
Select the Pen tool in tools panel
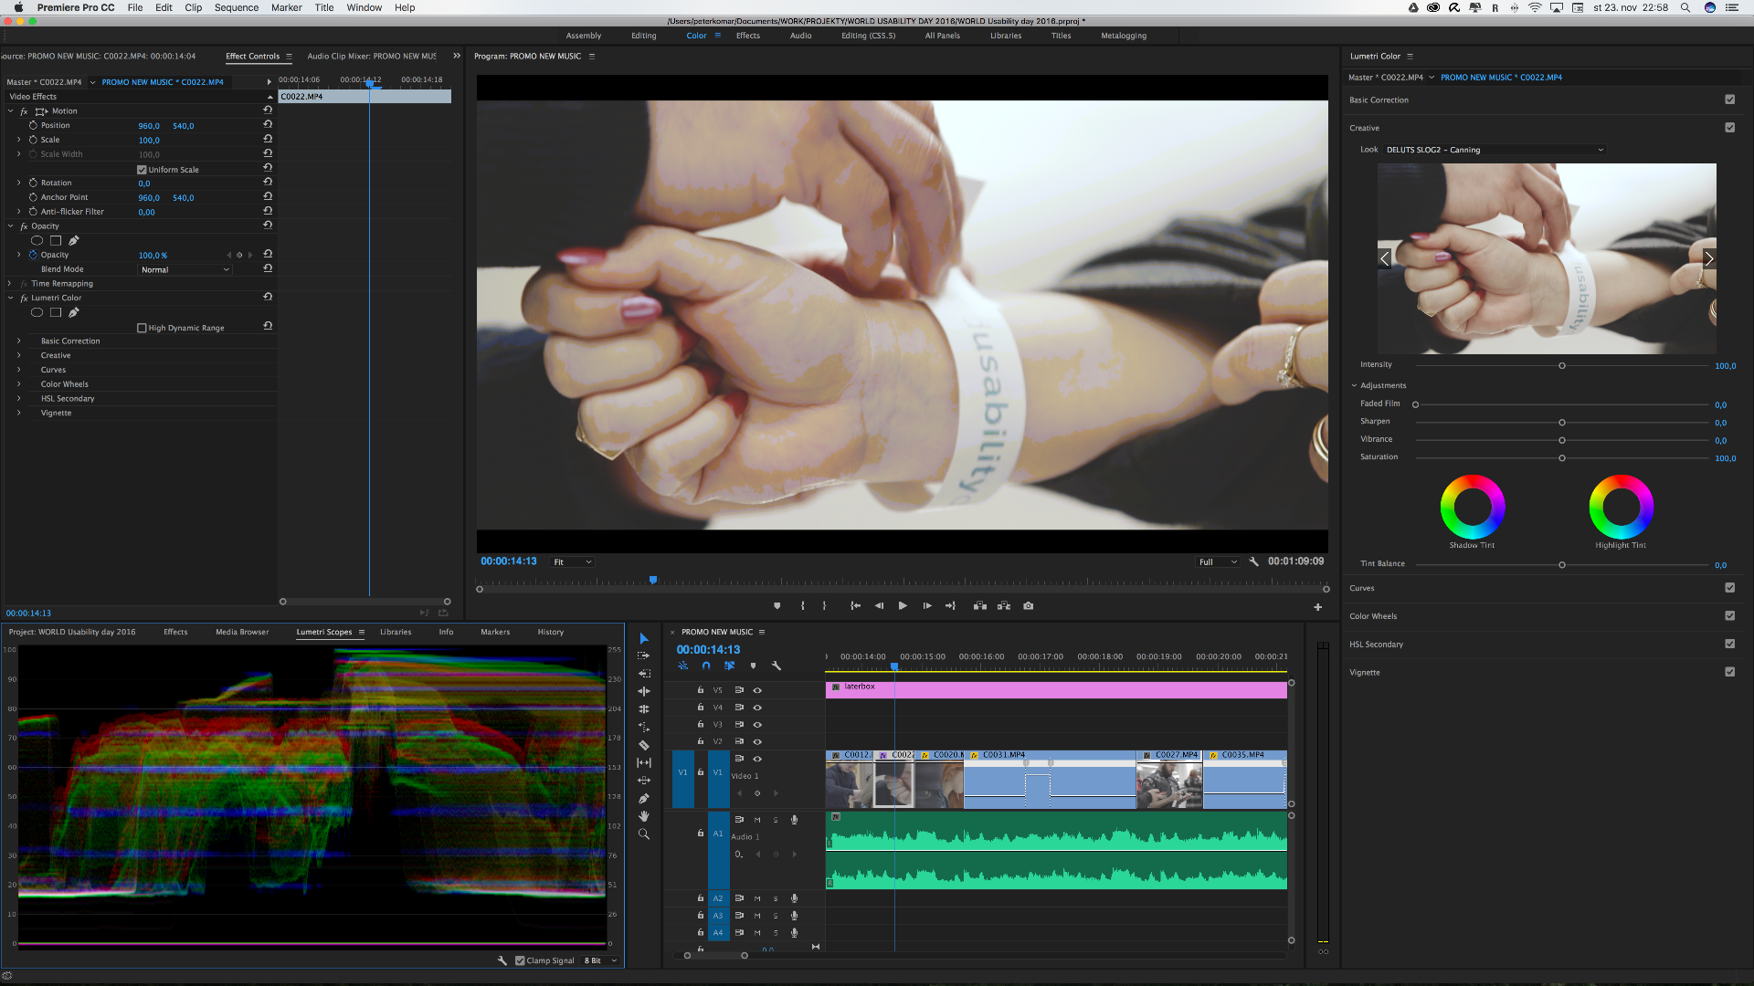tap(644, 799)
